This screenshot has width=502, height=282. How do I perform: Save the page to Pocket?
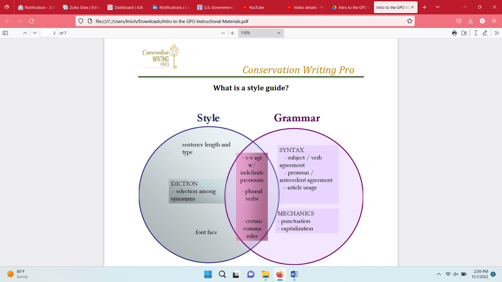pyautogui.click(x=459, y=21)
